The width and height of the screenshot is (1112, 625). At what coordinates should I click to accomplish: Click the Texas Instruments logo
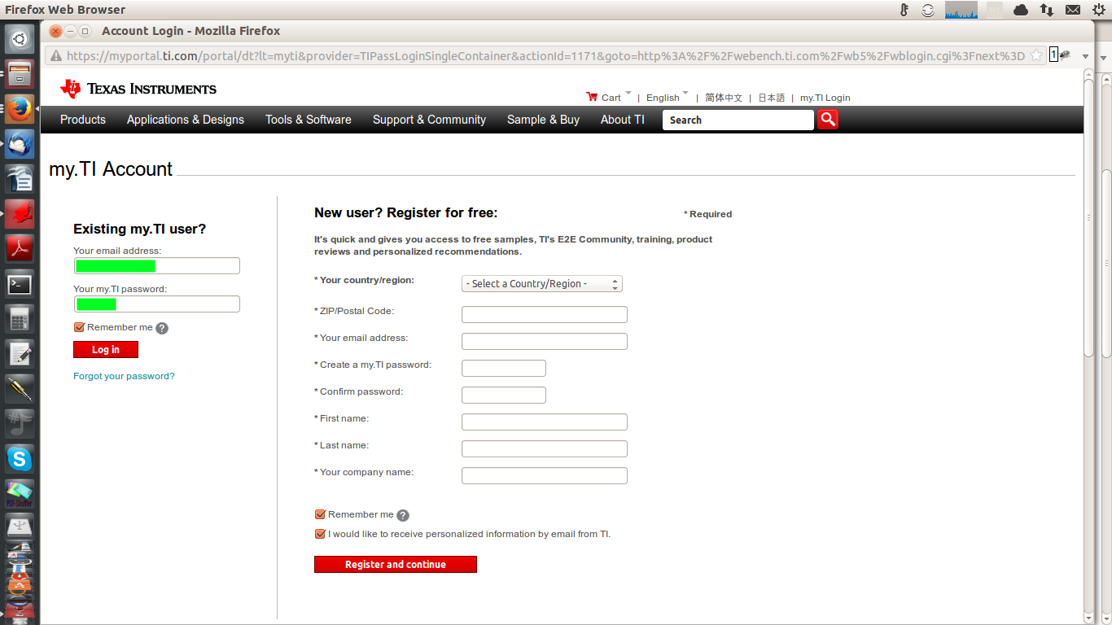coord(138,89)
